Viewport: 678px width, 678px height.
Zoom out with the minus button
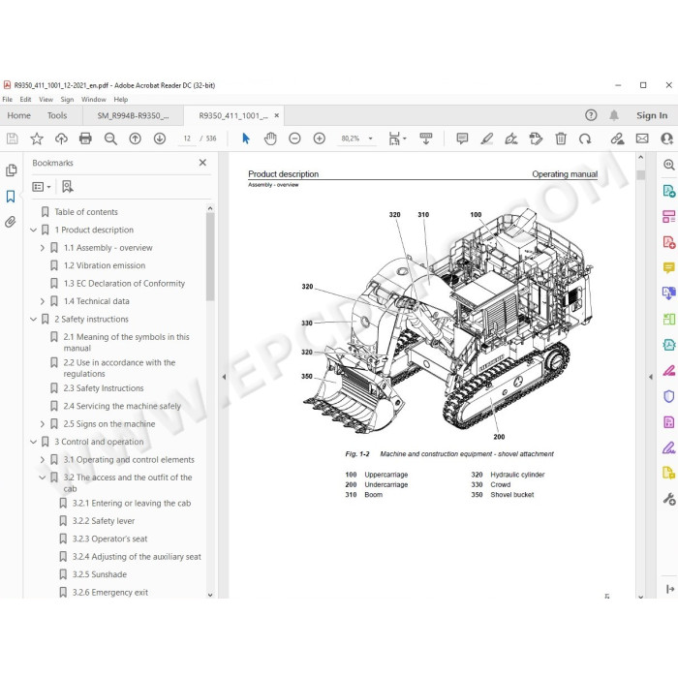point(294,139)
